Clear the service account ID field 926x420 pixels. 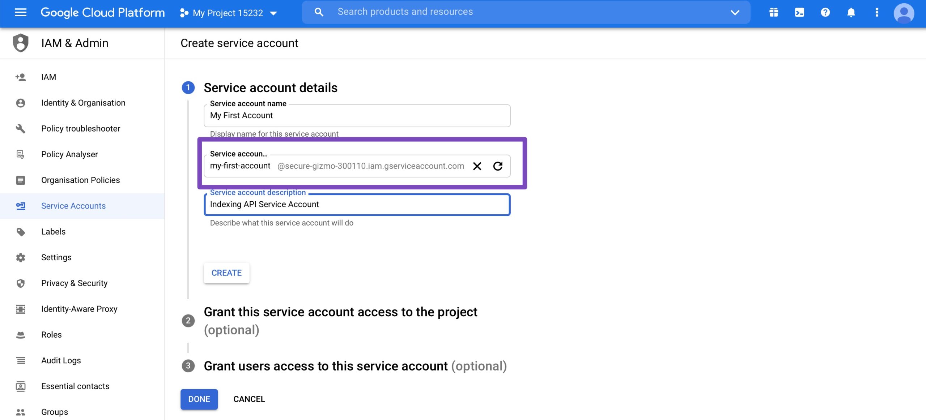[477, 166]
